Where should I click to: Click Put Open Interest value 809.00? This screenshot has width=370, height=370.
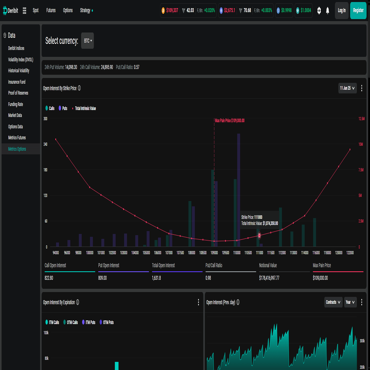(102, 278)
